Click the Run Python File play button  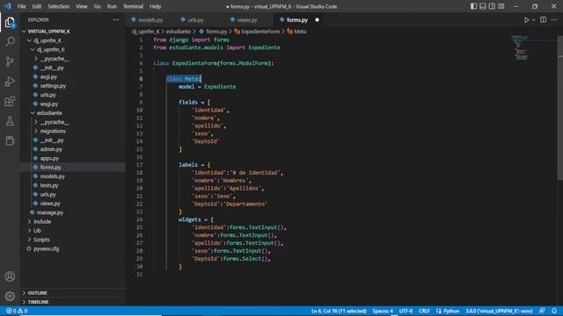point(526,20)
